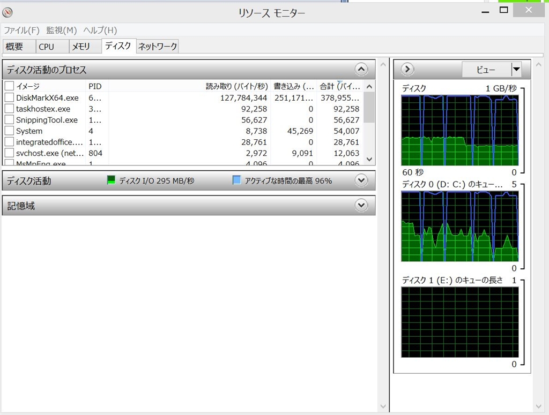Check the svchost.exe (net...) checkbox

click(x=10, y=153)
